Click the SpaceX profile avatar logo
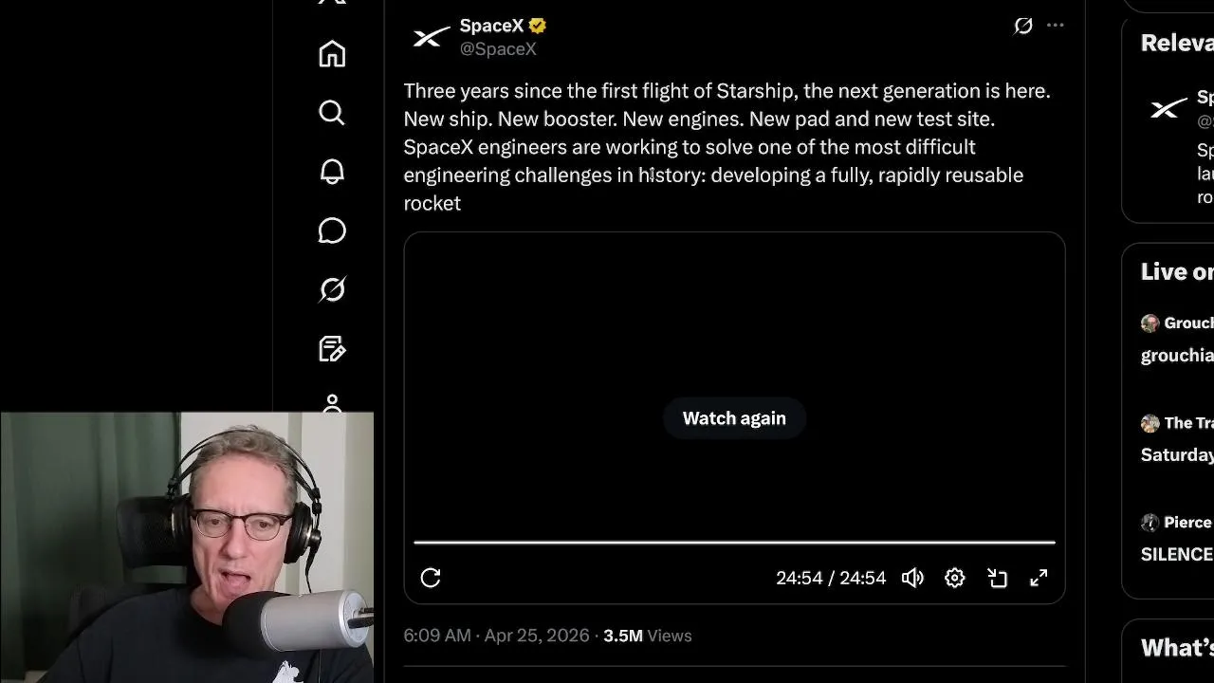 click(x=431, y=37)
